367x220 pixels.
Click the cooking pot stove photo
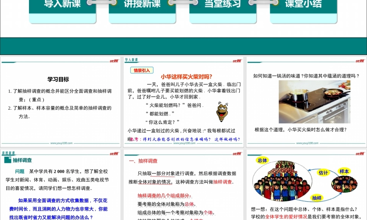pyautogui.click(x=314, y=102)
